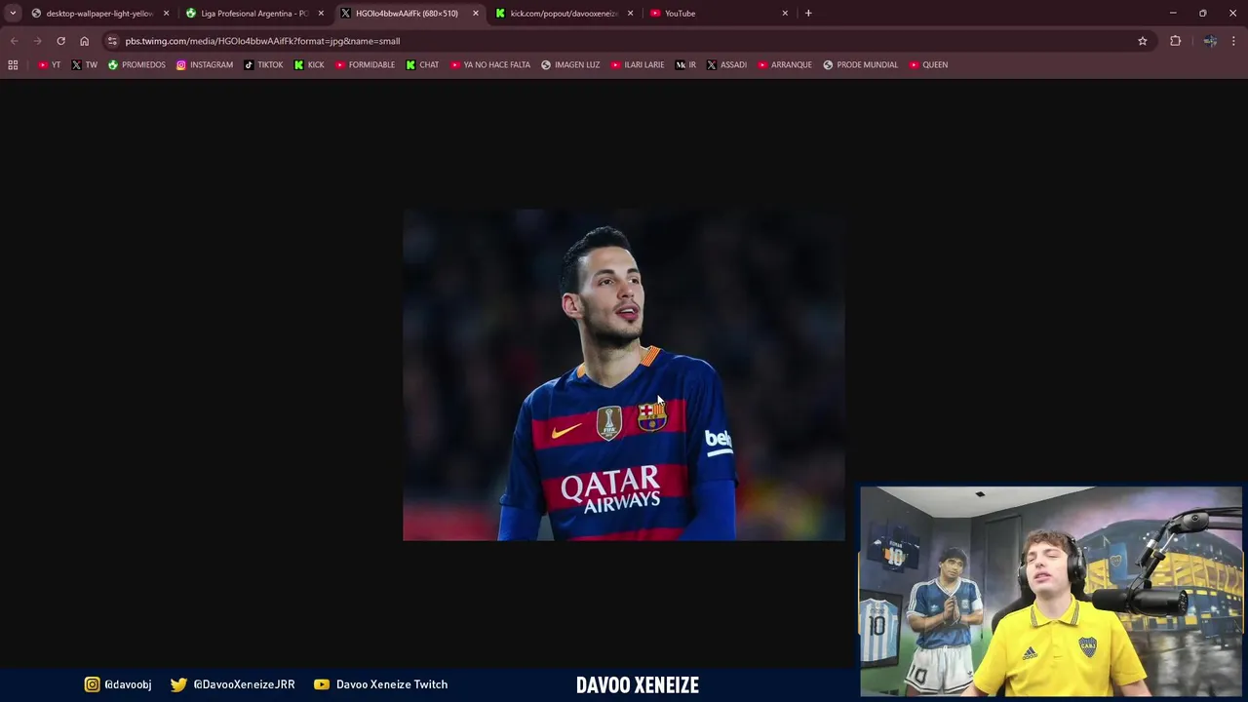Viewport: 1248px width, 702px height.
Task: Close the HGOlo4bbwAAifFk image tab
Action: click(476, 14)
